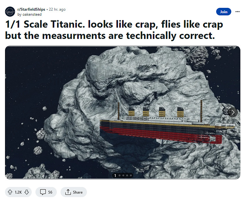Screen dimensions: 246x198
Task: Jump to the fourth gallery dot
Action: click(x=127, y=175)
